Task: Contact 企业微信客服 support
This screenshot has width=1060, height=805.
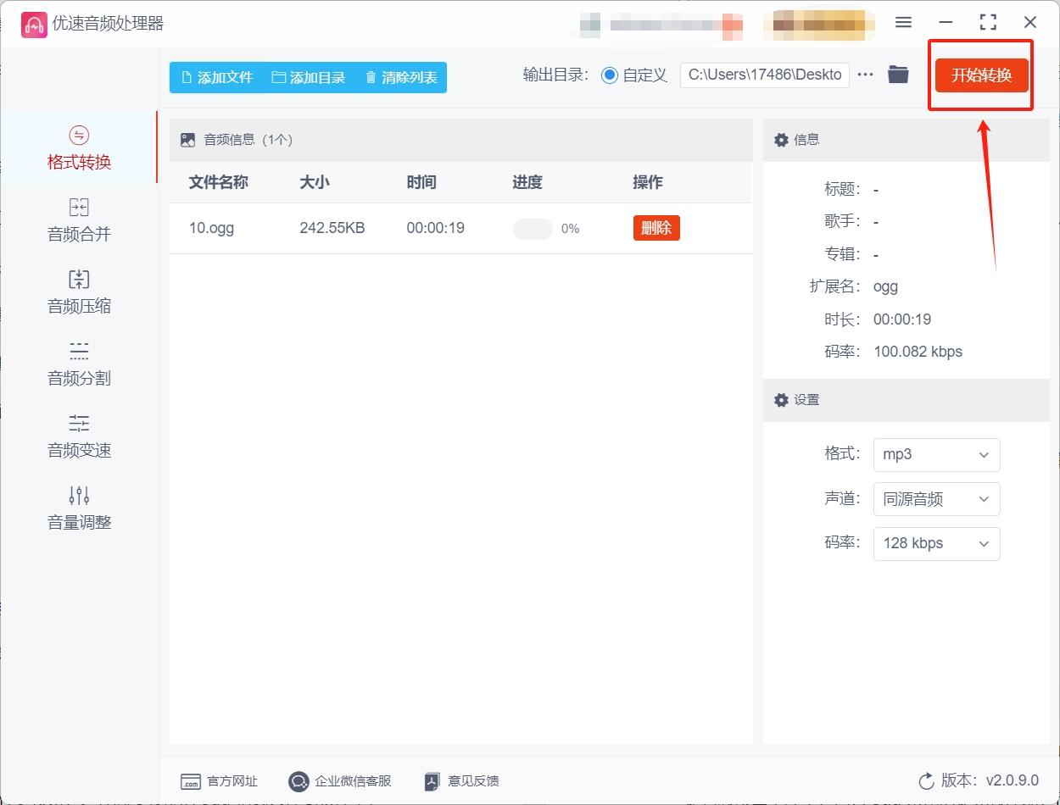Action: point(339,781)
